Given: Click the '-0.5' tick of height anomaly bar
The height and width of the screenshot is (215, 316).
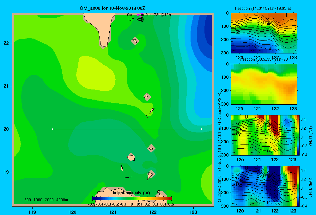Looking at the screenshot, I should coord(92,204).
